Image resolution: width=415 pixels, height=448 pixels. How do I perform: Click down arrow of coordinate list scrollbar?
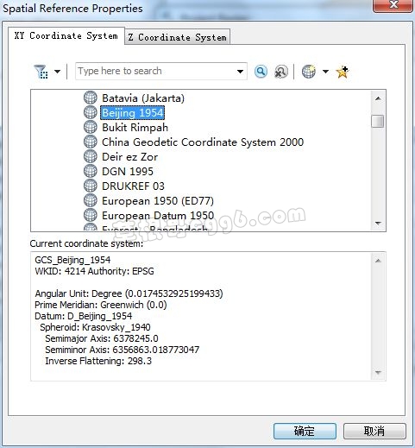pyautogui.click(x=378, y=224)
